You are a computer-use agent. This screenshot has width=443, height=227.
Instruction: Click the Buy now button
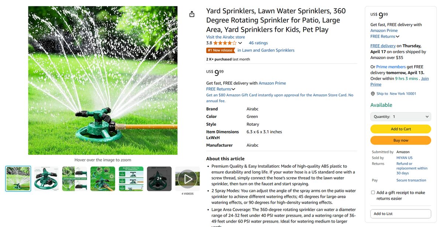(x=401, y=140)
